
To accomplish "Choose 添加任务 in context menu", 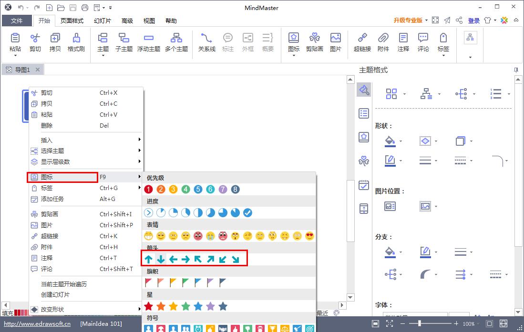I will pyautogui.click(x=86, y=199).
